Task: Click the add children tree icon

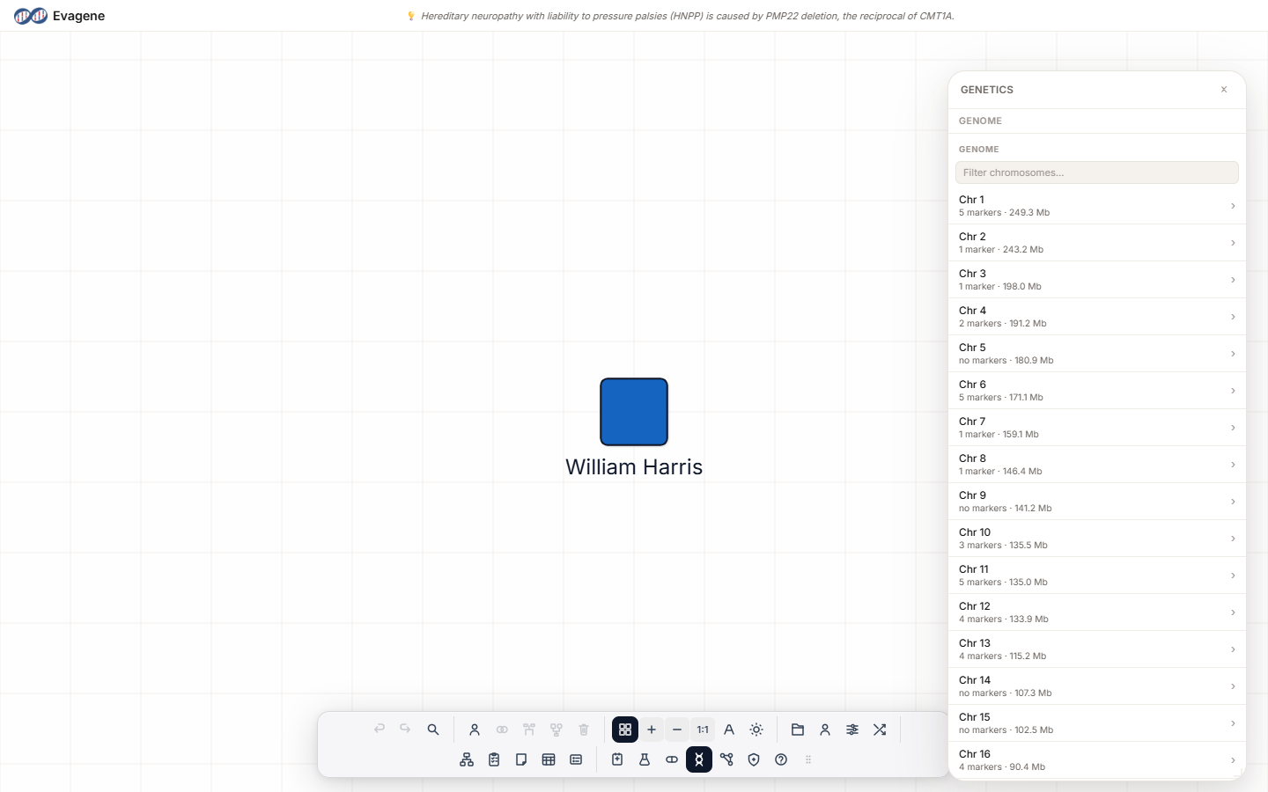Action: (x=557, y=730)
